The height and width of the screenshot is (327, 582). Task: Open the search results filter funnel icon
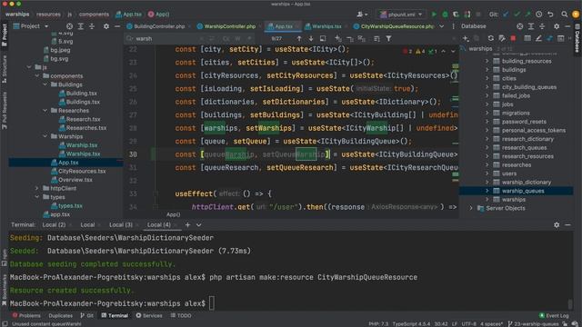[x=388, y=38]
